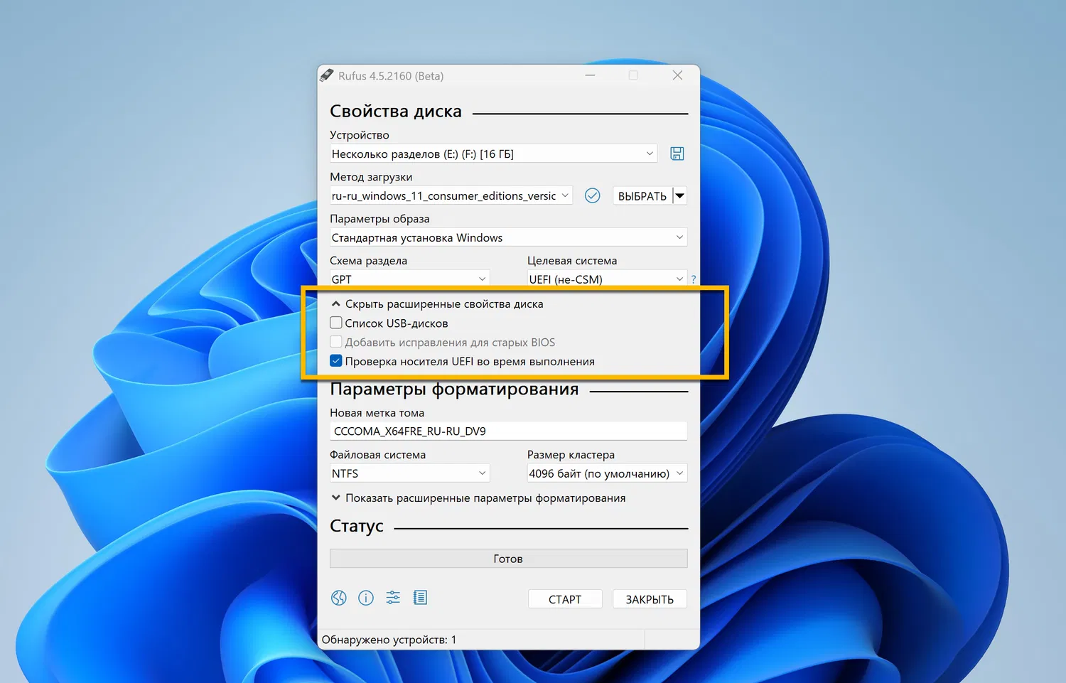Click the Rufus 4.5.2160 (Beta) title text
This screenshot has height=683, width=1066.
point(391,76)
